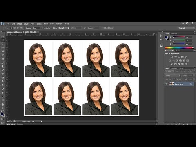This screenshot has width=196, height=147.
Task: Add a Hue/Saturation adjustment
Action: [170, 60]
